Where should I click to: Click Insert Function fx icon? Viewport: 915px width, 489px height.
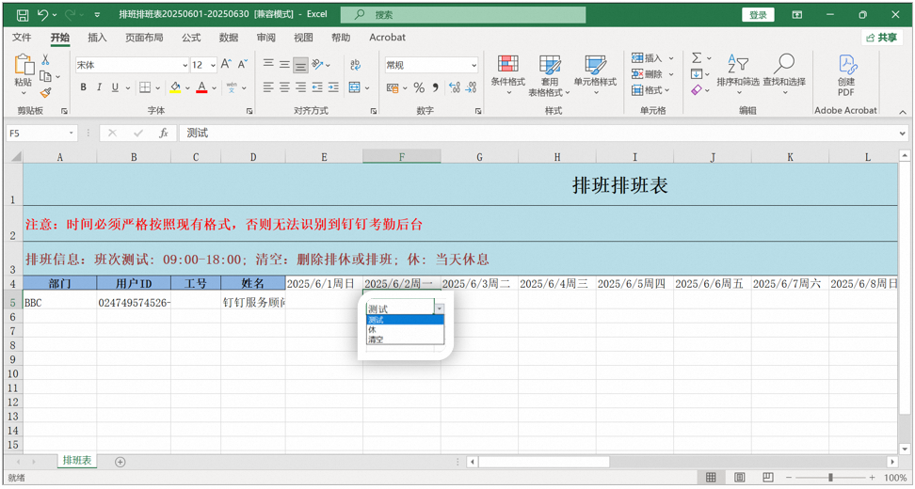point(164,134)
